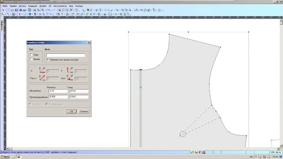The width and height of the screenshot is (283, 159).
Task: Click the orange application icon in taskbar
Action: [19, 157]
